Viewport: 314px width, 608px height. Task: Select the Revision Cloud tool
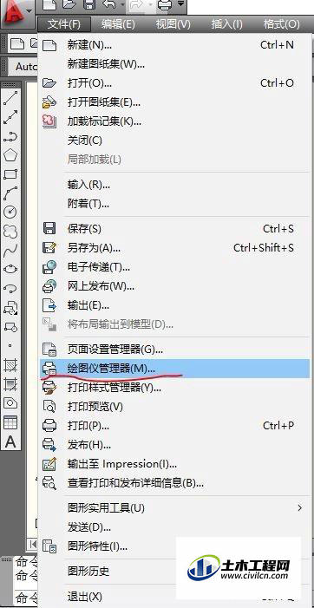tap(10, 232)
